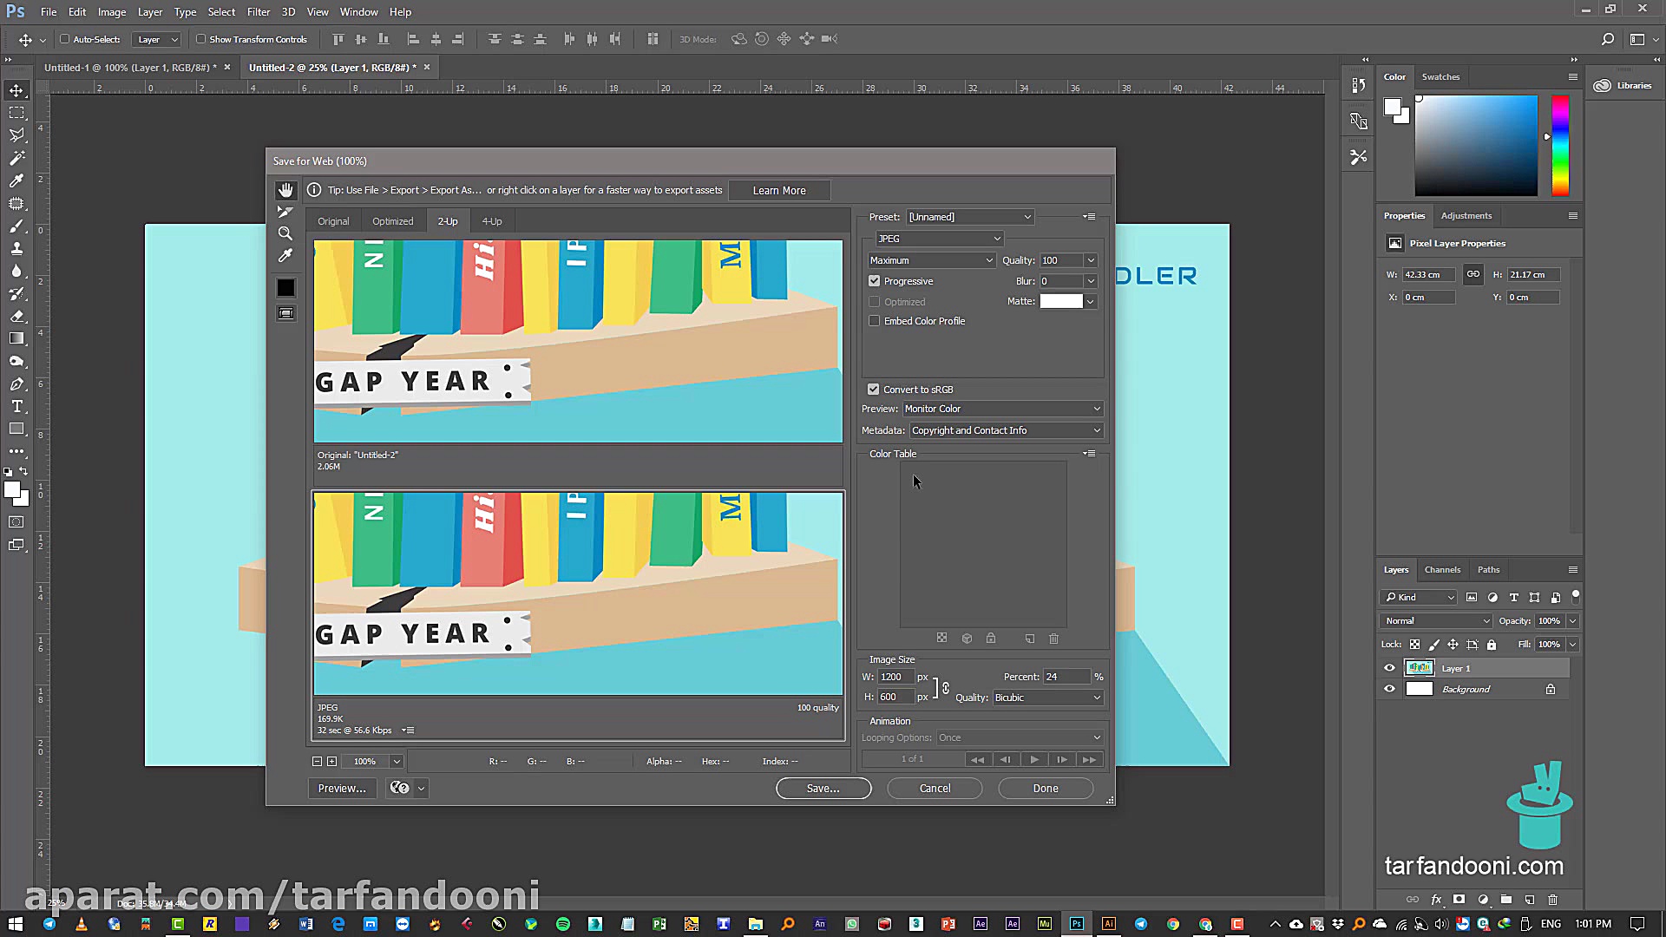Switch to the 4-Up tab
The width and height of the screenshot is (1666, 937).
point(492,221)
